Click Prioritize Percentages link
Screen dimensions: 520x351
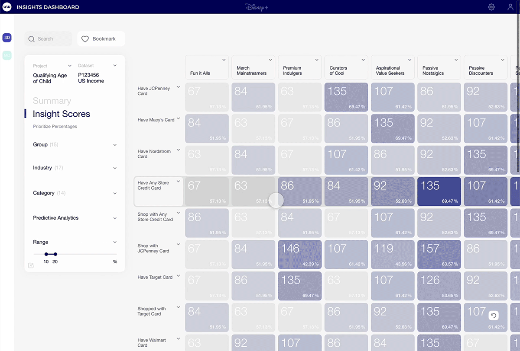tap(55, 127)
